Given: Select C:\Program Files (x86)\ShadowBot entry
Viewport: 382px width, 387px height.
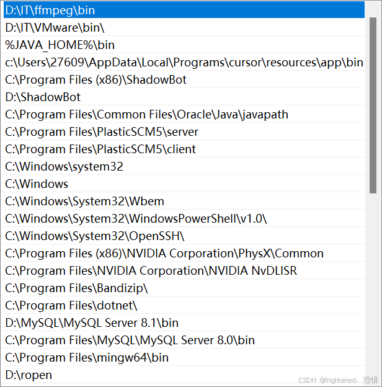Looking at the screenshot, I should (x=184, y=79).
